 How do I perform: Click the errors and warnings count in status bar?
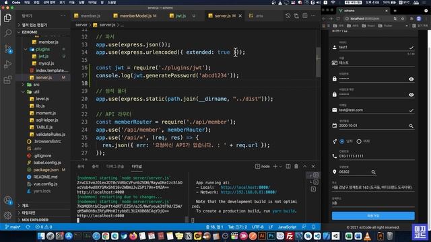tap(44, 227)
